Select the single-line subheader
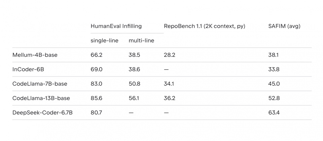 click(x=104, y=41)
